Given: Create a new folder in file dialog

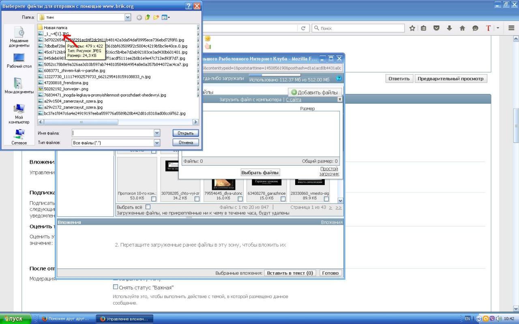Looking at the screenshot, I should (x=156, y=17).
